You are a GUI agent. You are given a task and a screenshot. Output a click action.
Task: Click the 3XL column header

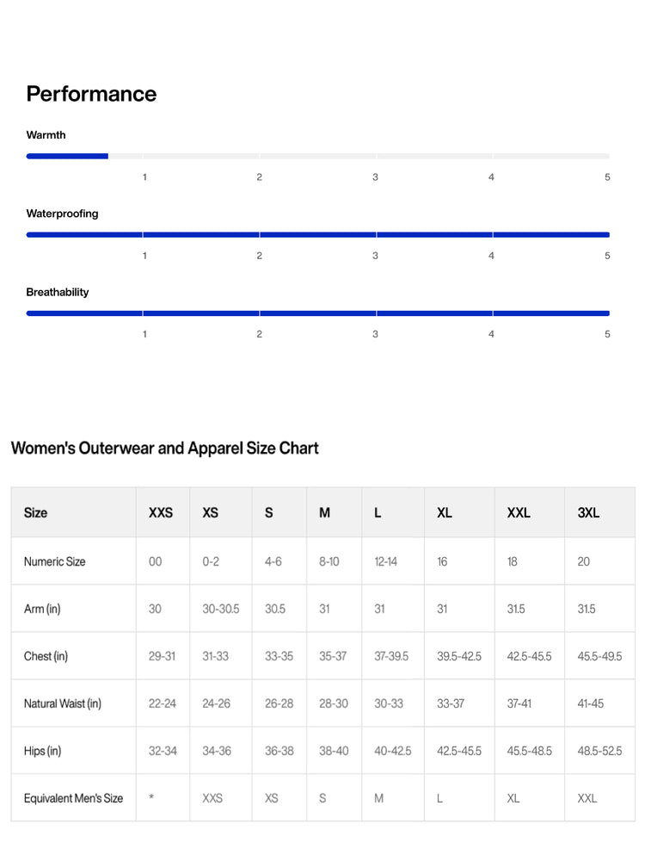pos(588,513)
